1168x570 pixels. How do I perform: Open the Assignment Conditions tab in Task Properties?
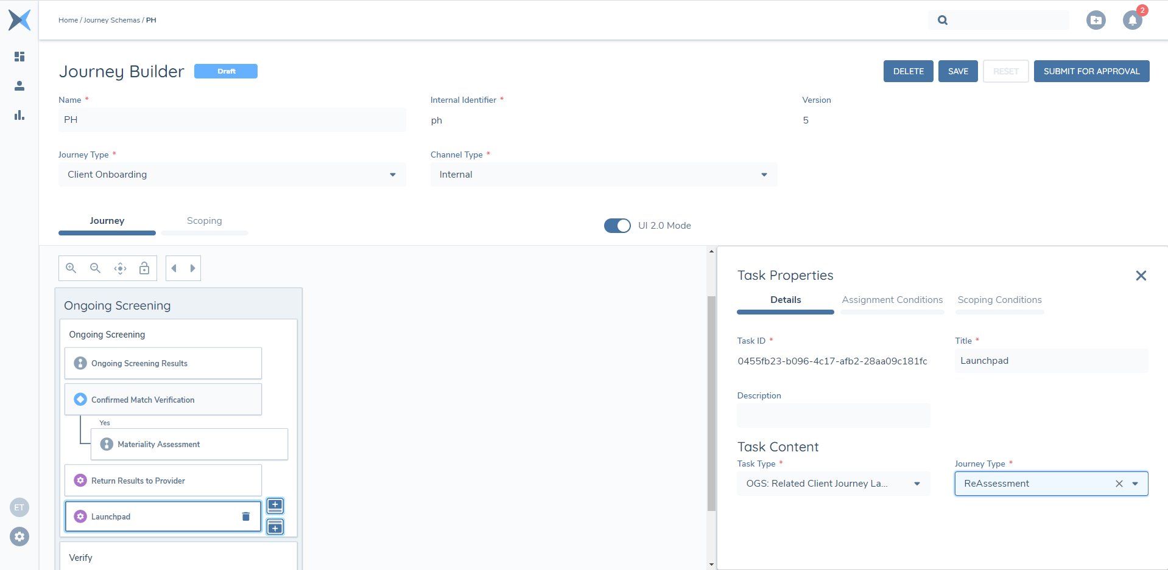pyautogui.click(x=892, y=299)
